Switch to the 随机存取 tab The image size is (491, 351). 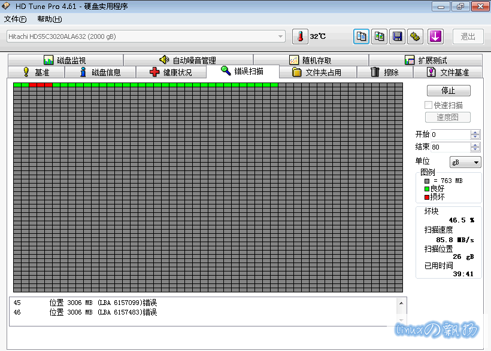pyautogui.click(x=311, y=60)
